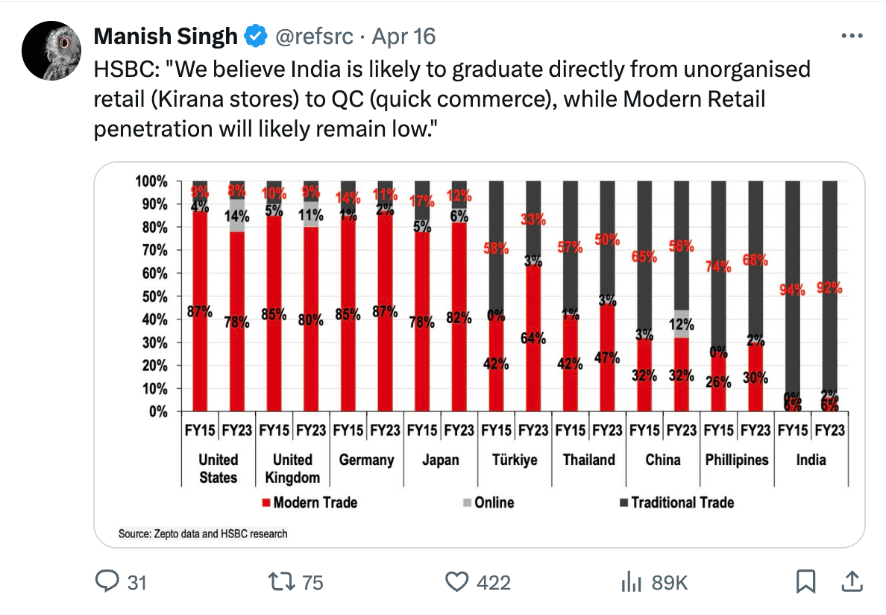886x615 pixels.
Task: Like the tweet with the heart icon
Action: [456, 581]
